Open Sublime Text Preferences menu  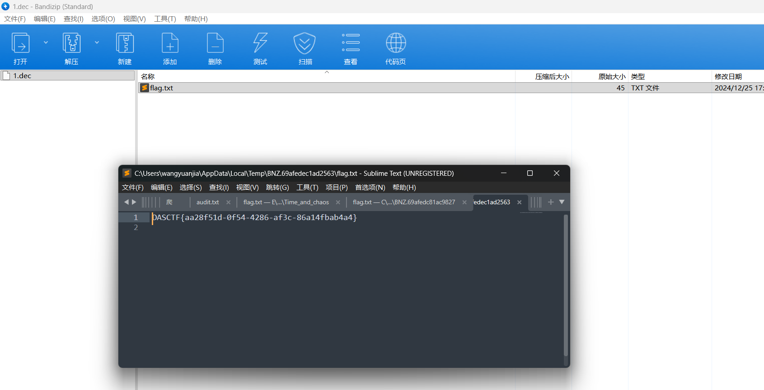point(370,188)
